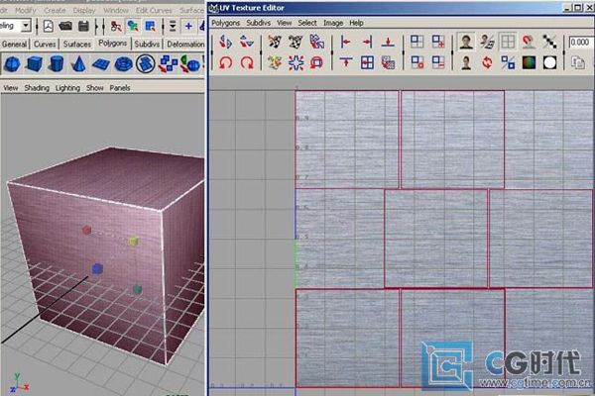Create a polygon sphere from the shelf

pyautogui.click(x=12, y=64)
